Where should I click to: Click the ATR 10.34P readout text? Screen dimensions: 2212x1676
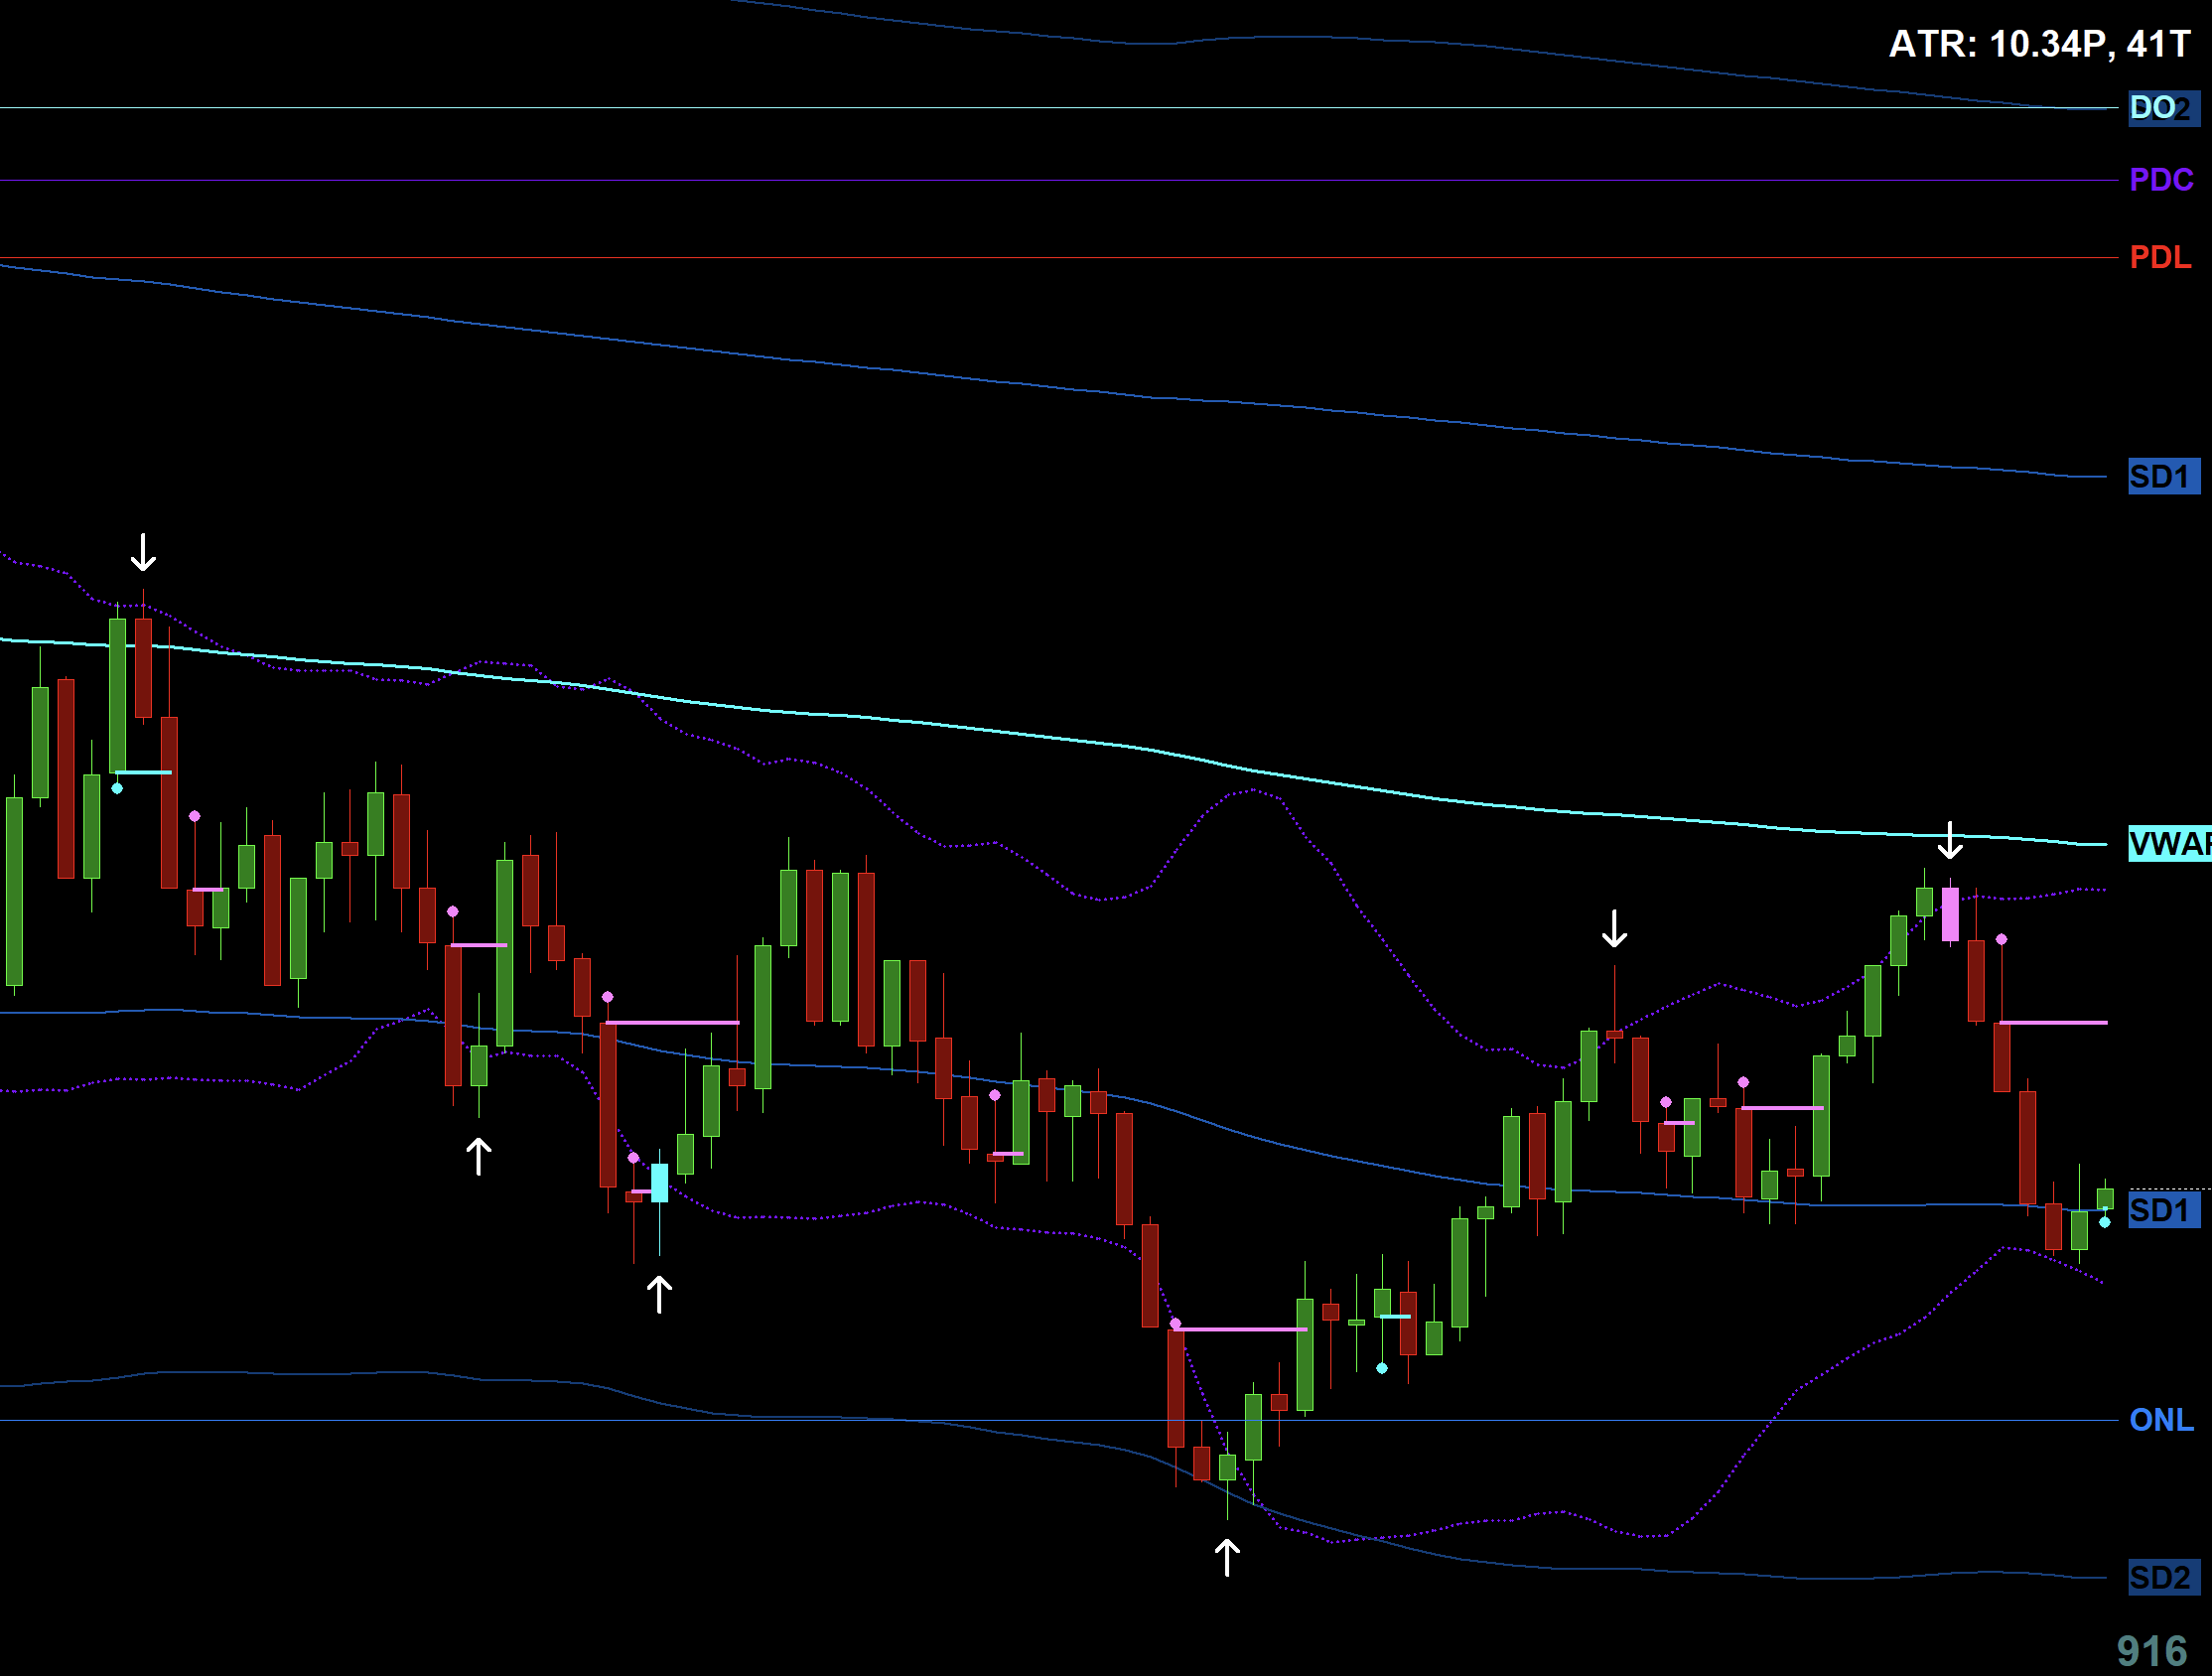(2039, 44)
